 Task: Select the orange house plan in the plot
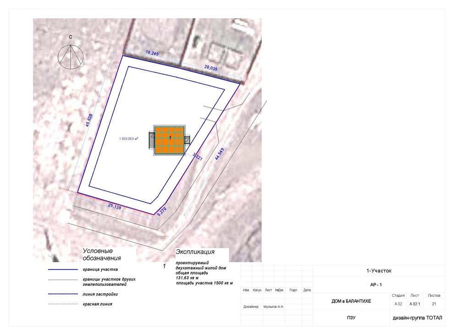pyautogui.click(x=170, y=140)
